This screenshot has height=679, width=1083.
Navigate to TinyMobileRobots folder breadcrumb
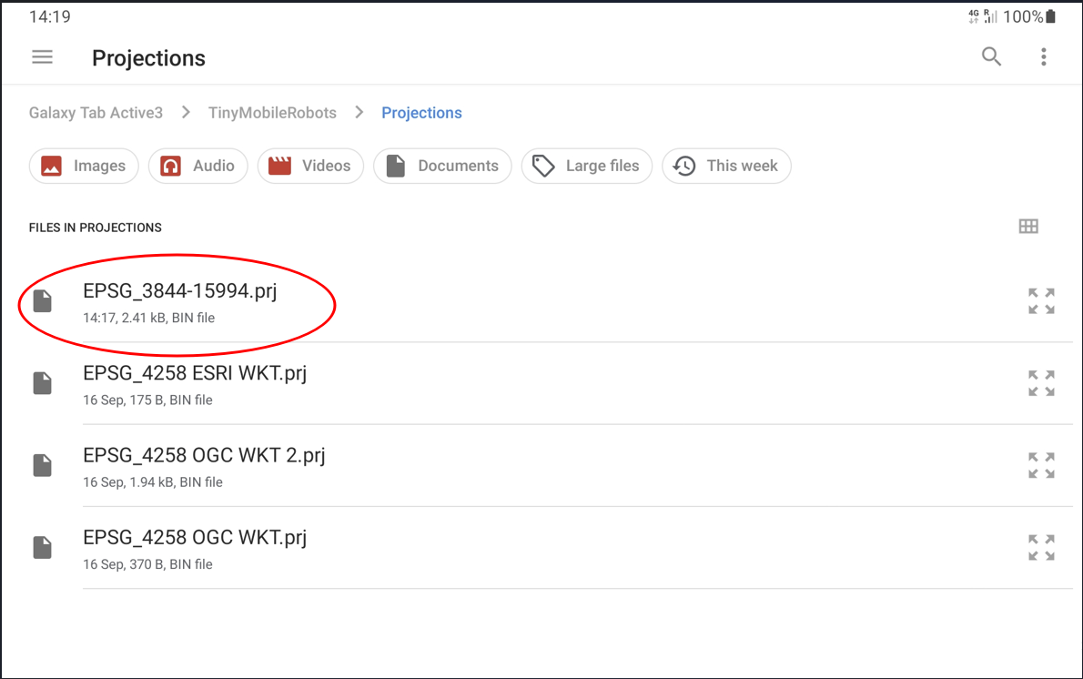pos(272,113)
